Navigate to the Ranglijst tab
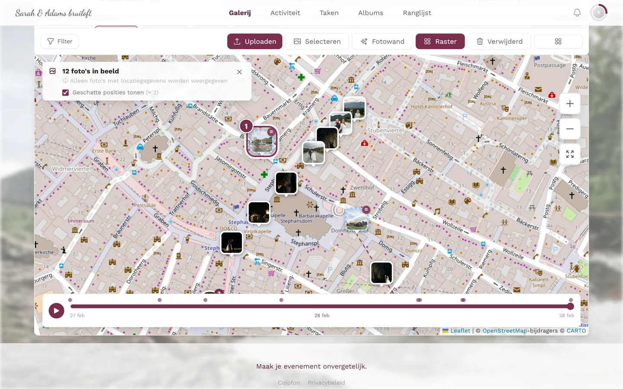This screenshot has width=623, height=389. tap(417, 13)
